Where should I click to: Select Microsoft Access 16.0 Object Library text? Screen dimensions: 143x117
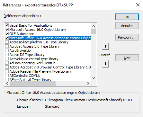click(38, 30)
